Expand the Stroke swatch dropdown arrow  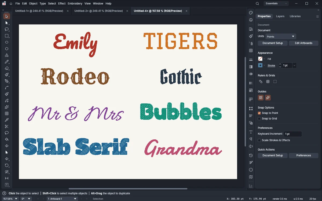[x=264, y=65]
